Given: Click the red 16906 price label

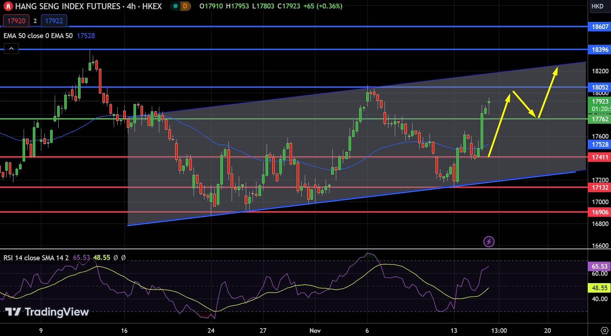Looking at the screenshot, I should point(599,212).
